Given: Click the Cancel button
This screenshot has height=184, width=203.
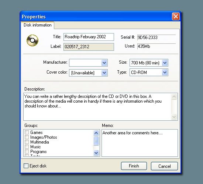Looking at the screenshot, I should pyautogui.click(x=164, y=166).
